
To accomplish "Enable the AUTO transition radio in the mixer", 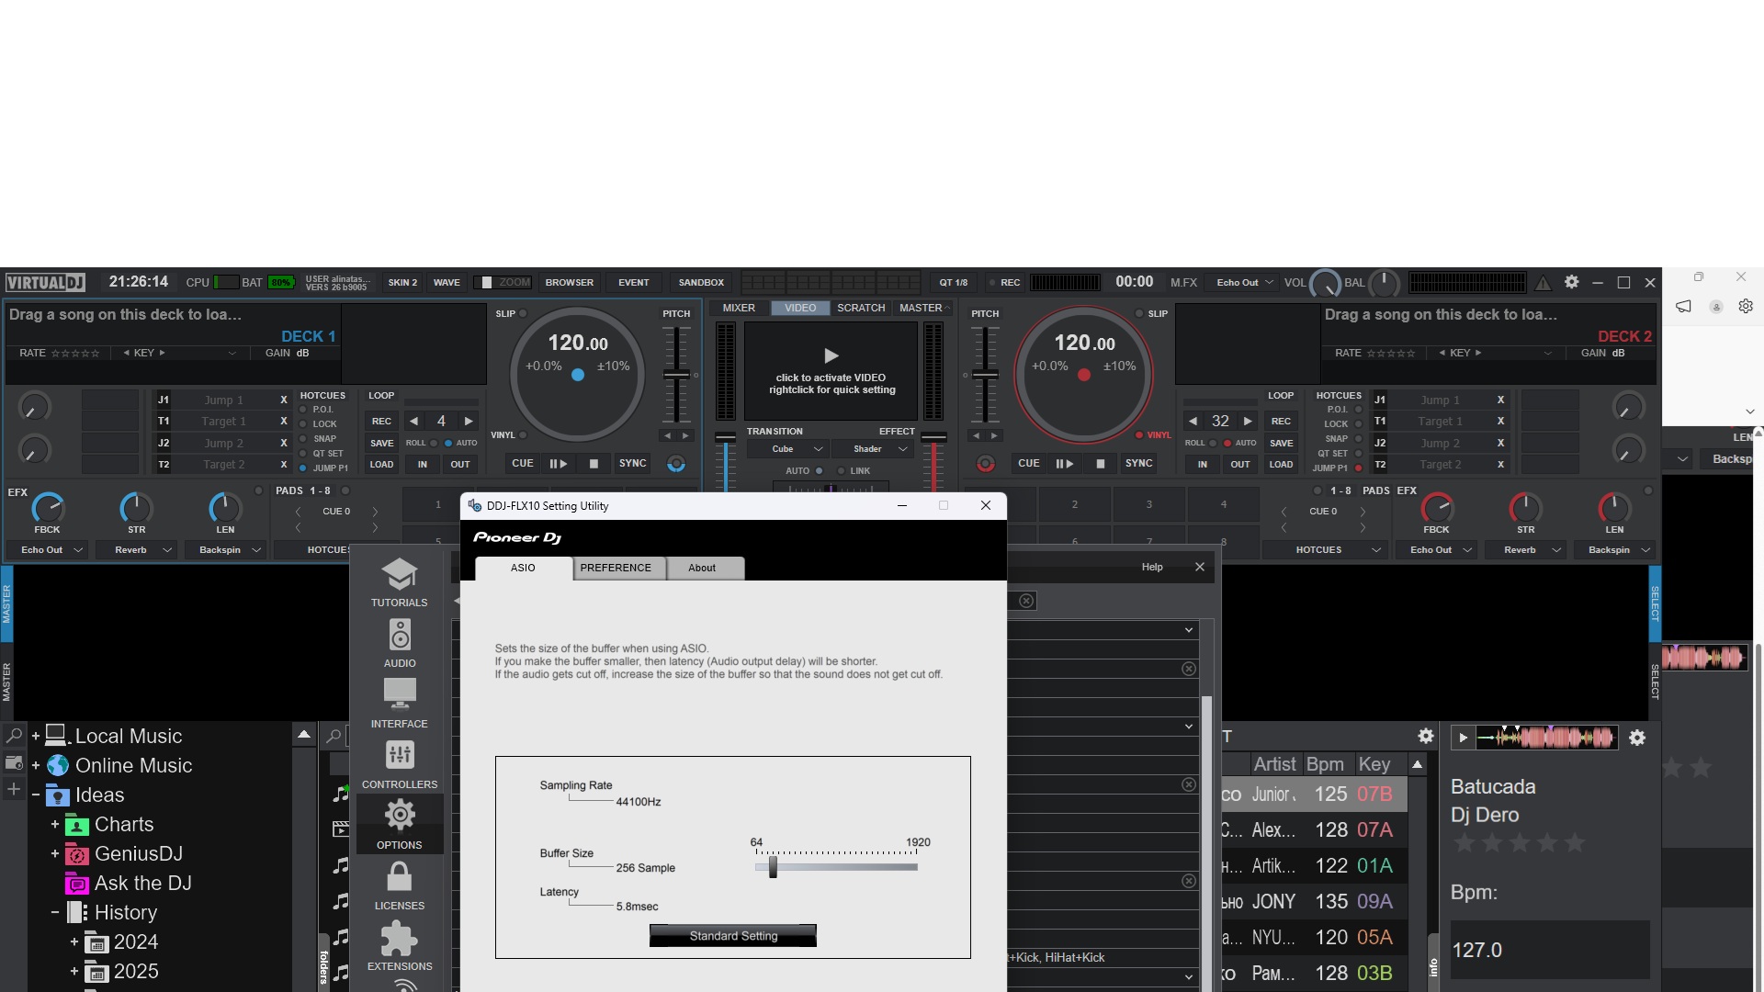I will pos(819,471).
